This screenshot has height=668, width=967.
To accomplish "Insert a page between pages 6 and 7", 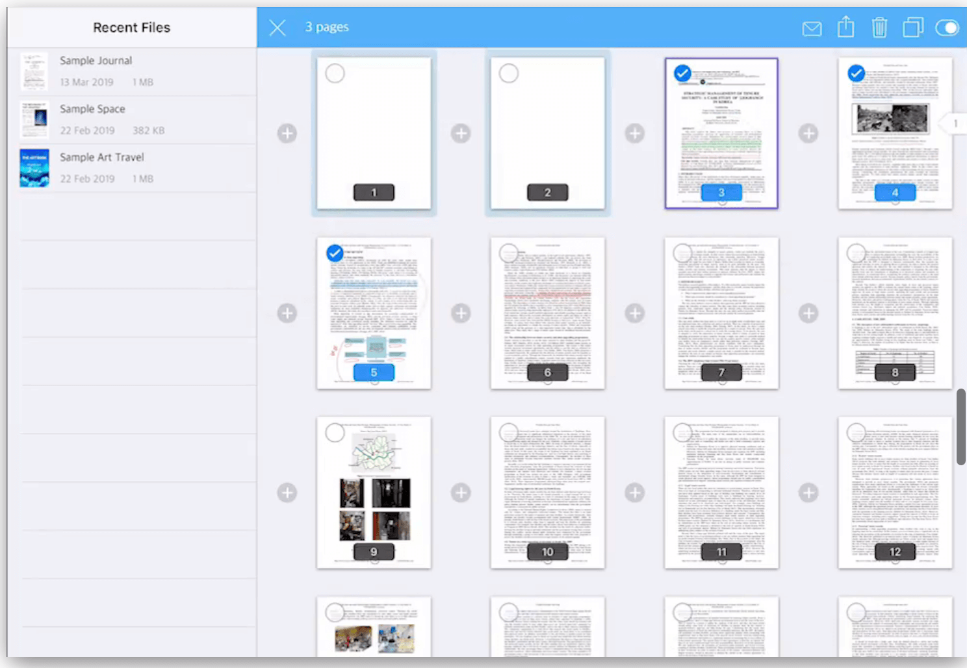I will [x=635, y=313].
